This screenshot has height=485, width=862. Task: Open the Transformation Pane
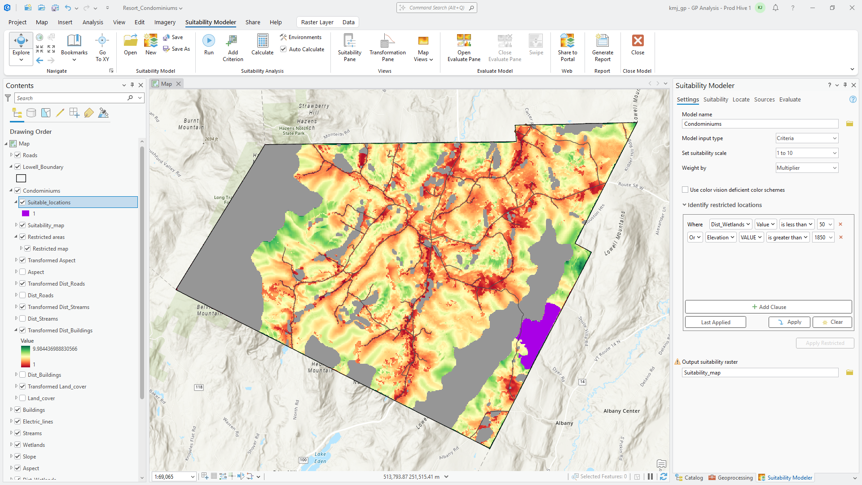tap(387, 41)
